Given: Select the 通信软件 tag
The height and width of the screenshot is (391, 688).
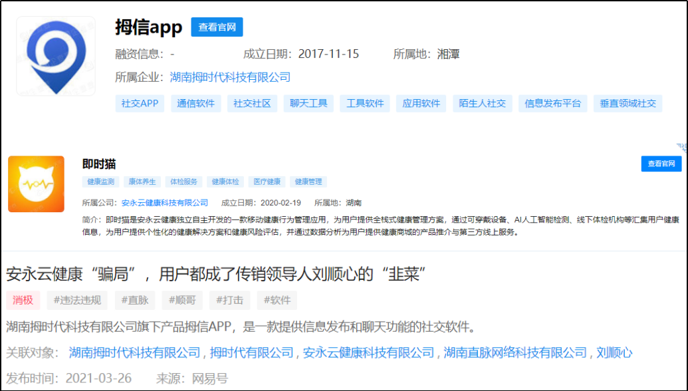Looking at the screenshot, I should (195, 104).
